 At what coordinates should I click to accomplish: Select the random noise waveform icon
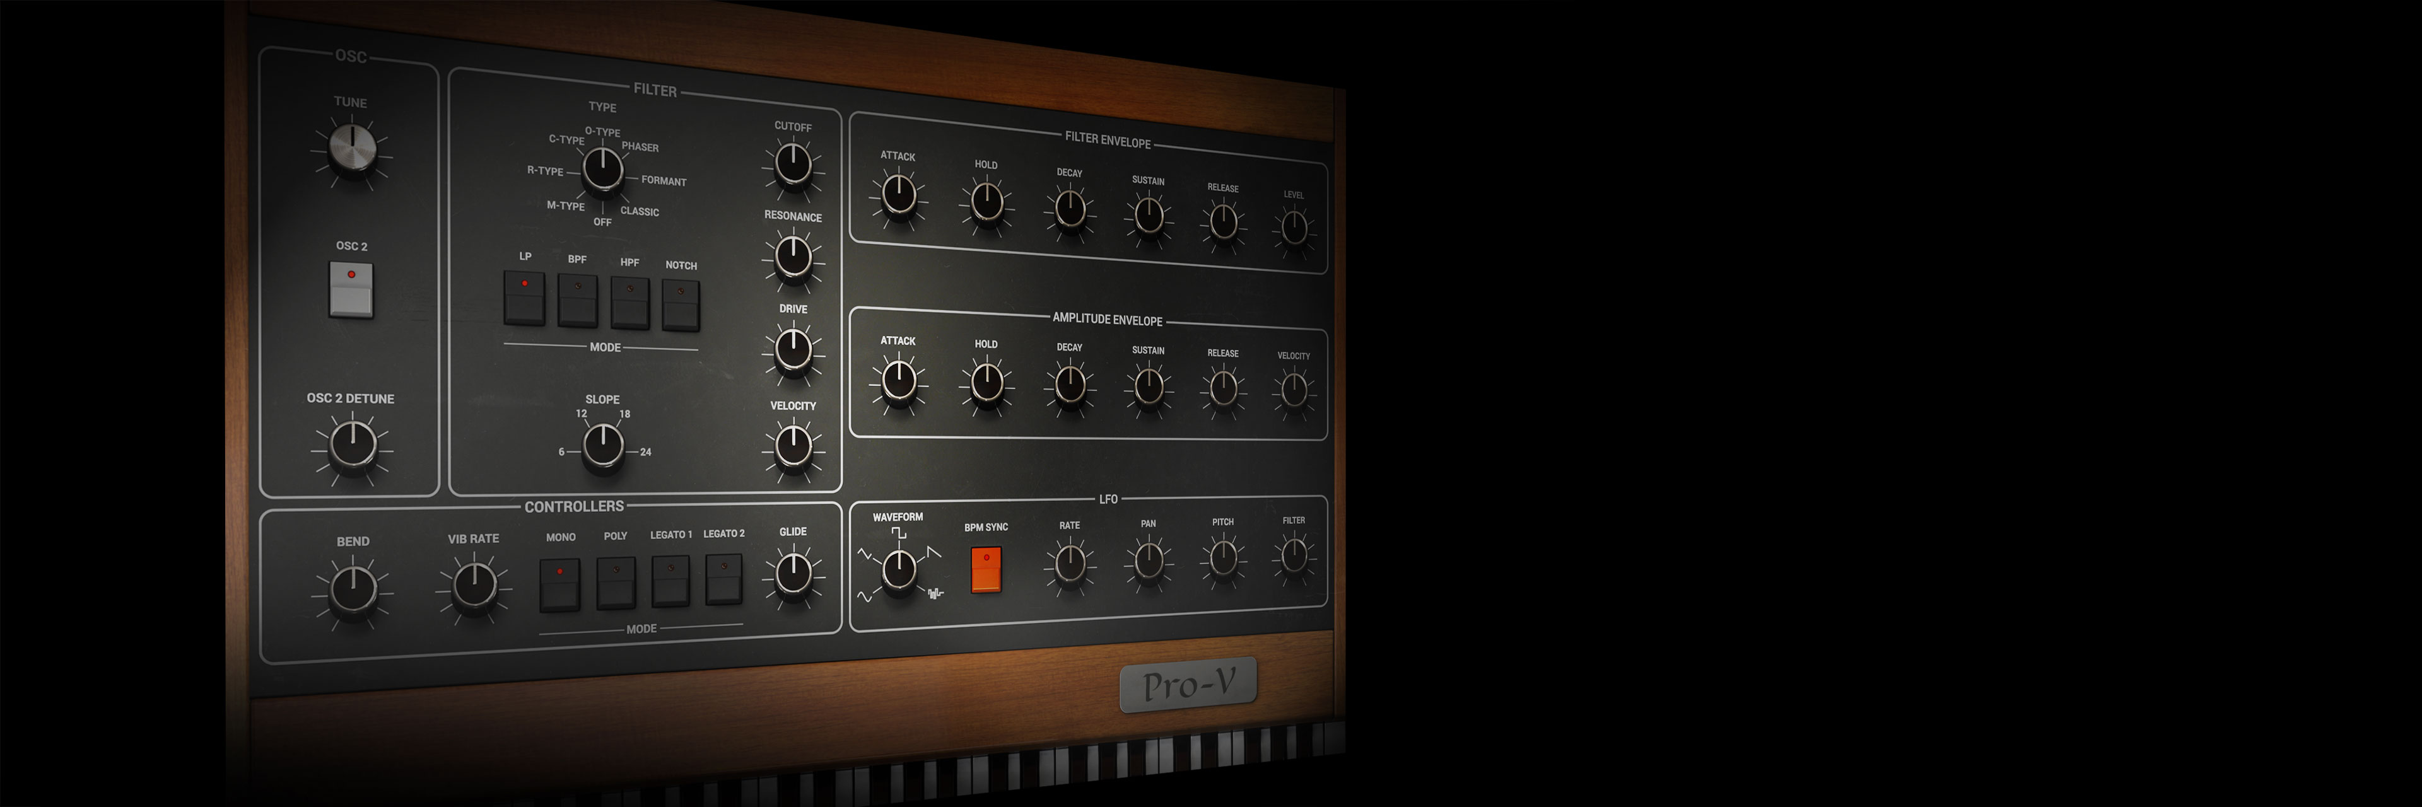point(935,594)
